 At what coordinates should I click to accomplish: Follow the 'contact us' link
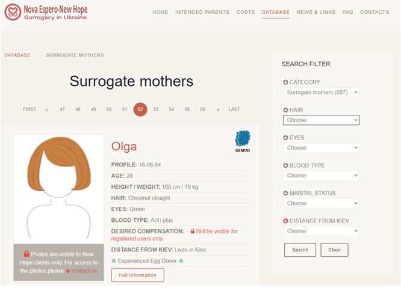(x=84, y=271)
